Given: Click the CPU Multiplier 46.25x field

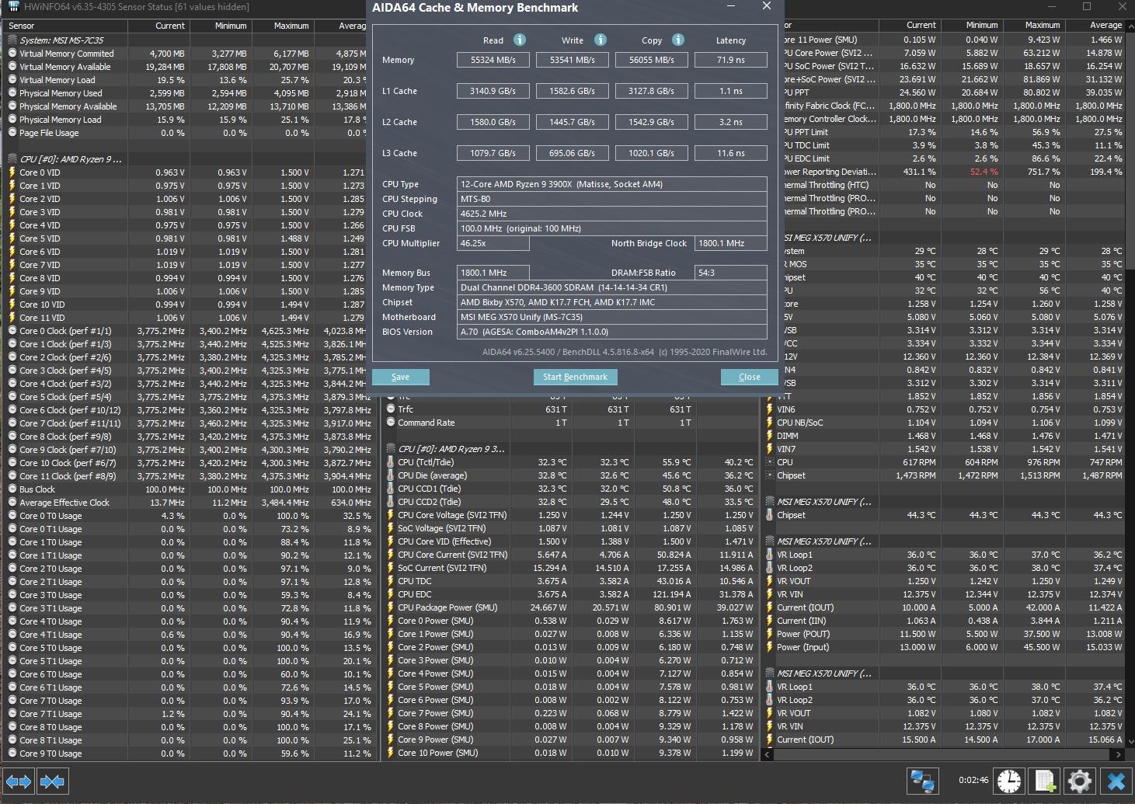Looking at the screenshot, I should click(493, 243).
